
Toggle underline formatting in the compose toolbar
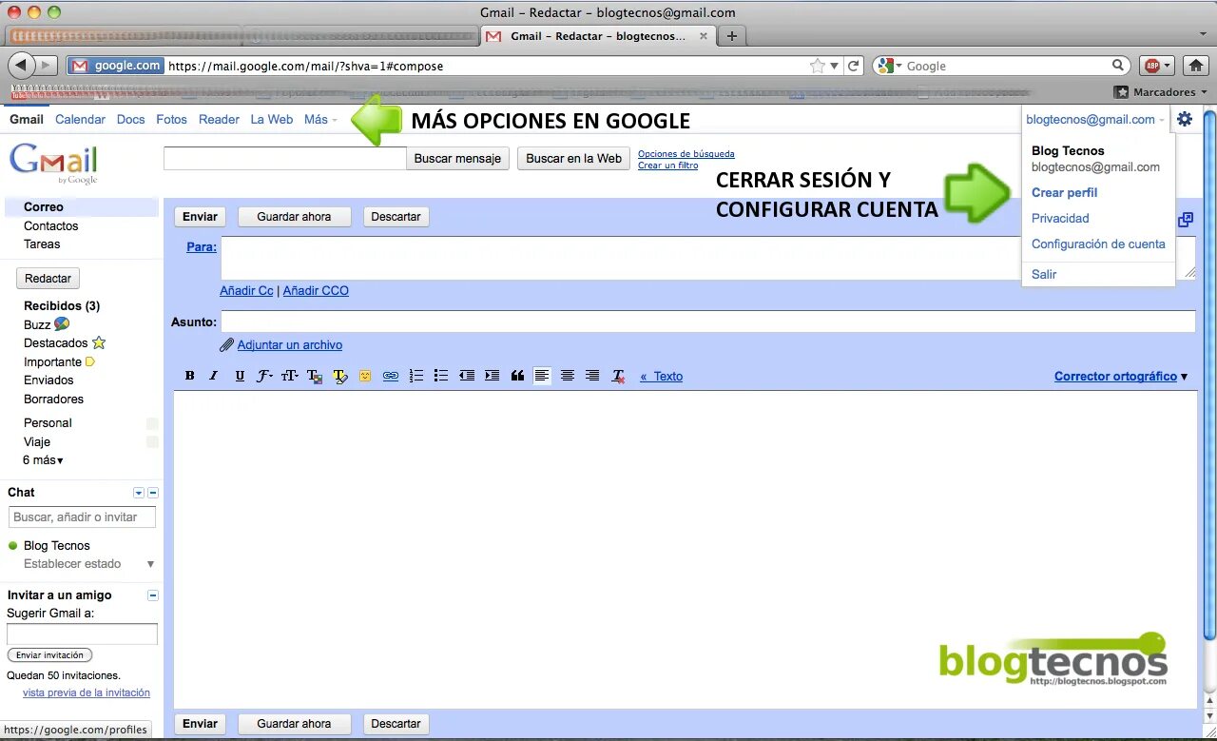[240, 376]
